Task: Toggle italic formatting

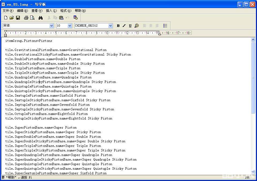Action: click(x=124, y=26)
